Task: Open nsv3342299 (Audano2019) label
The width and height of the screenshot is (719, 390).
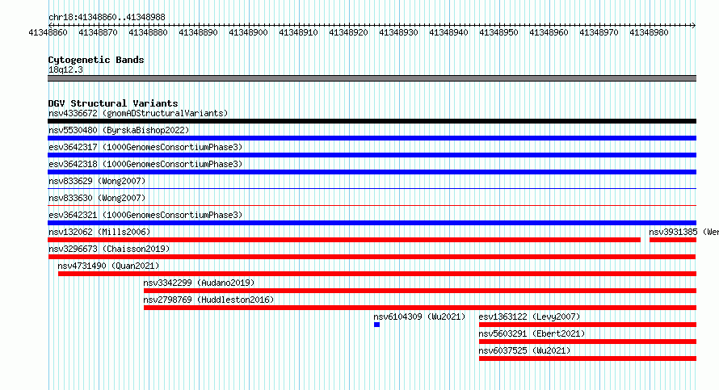Action: (199, 283)
